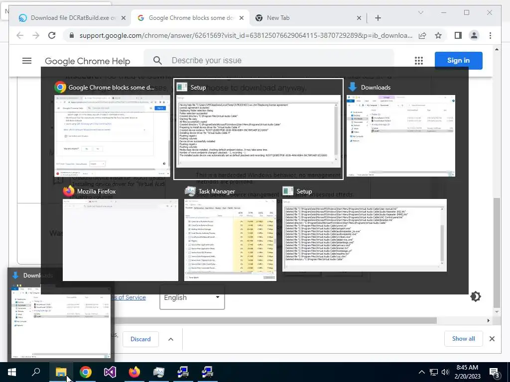Reload the current page
Screen dimensions: 510x382
click(52, 35)
